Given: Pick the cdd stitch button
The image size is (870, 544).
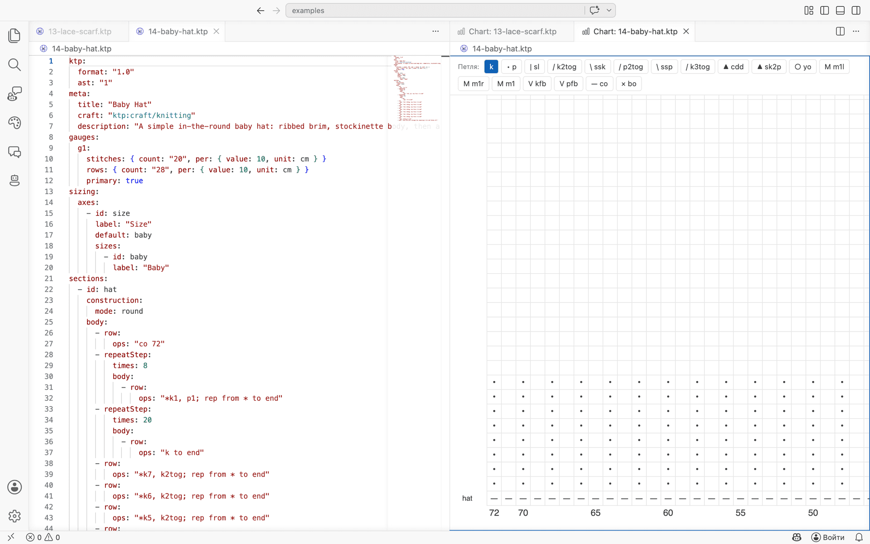Looking at the screenshot, I should [x=733, y=67].
